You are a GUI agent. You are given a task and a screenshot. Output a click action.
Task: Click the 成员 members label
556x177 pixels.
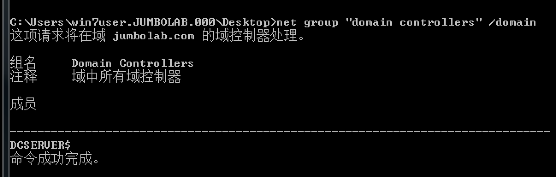tap(23, 104)
